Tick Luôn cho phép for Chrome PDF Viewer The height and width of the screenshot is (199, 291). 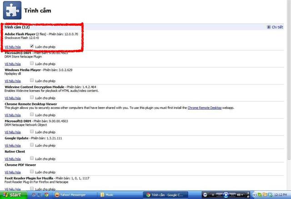coord(32,171)
